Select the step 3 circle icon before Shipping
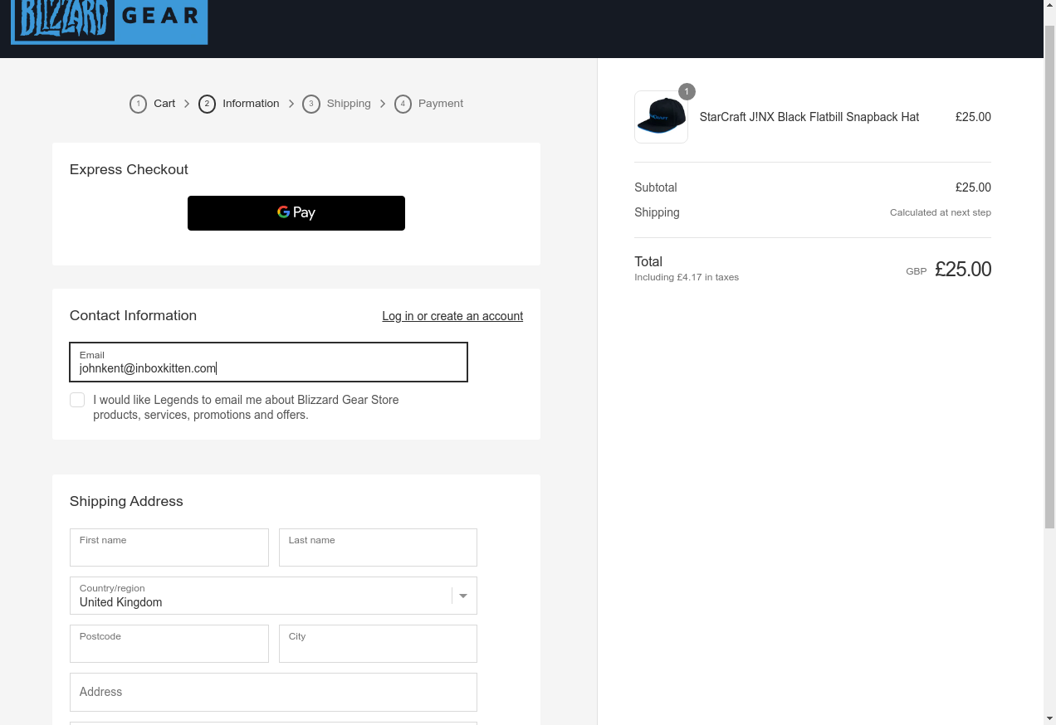The height and width of the screenshot is (725, 1056). point(311,104)
